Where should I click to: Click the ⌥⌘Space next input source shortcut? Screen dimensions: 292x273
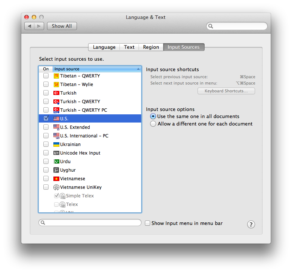(x=246, y=83)
